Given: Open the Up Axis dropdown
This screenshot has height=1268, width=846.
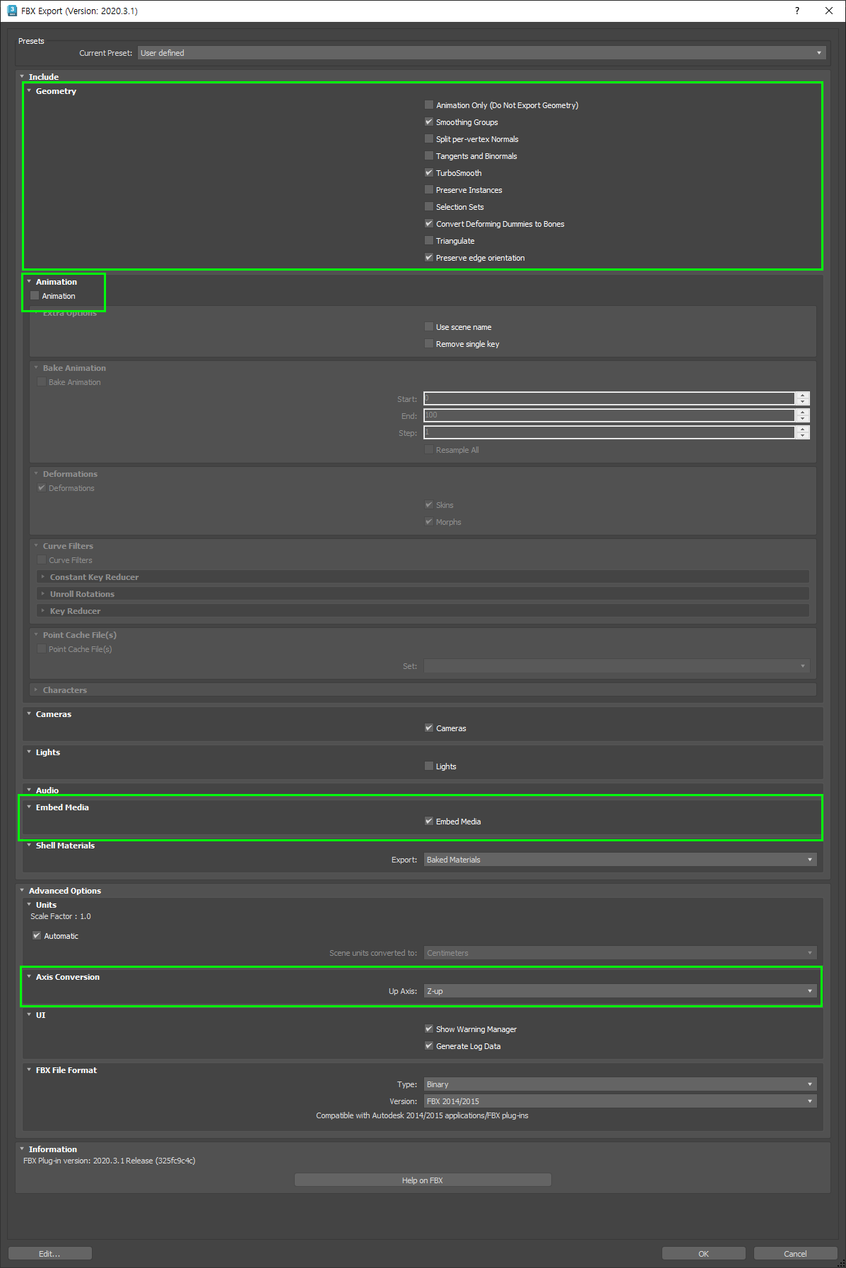Looking at the screenshot, I should click(620, 991).
